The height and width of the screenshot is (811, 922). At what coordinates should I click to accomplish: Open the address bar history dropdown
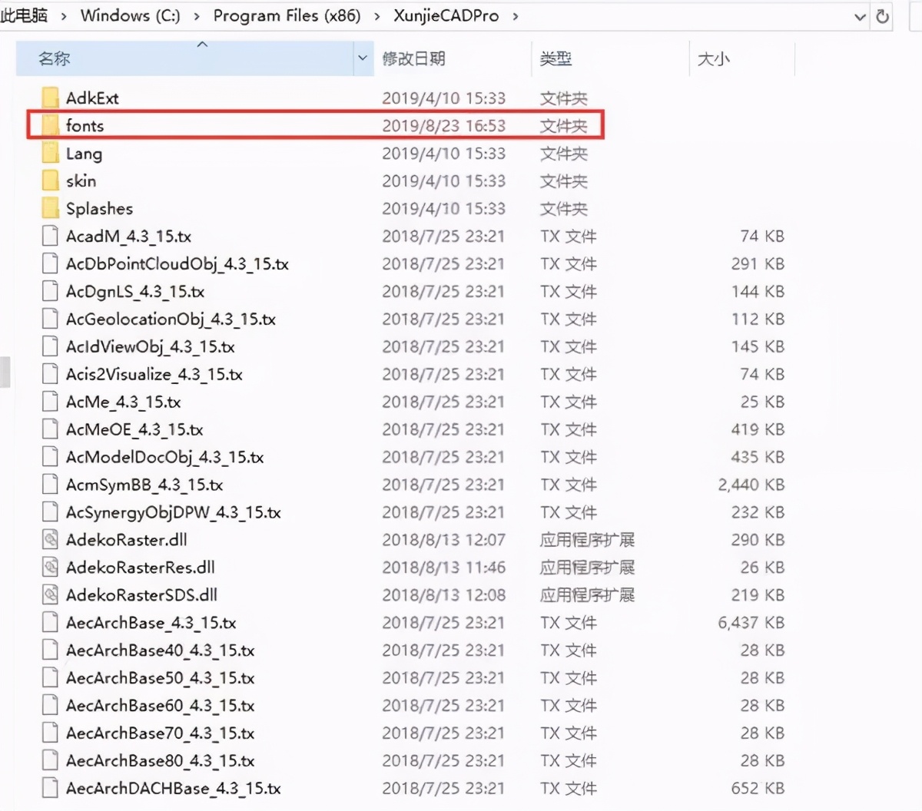click(x=860, y=16)
